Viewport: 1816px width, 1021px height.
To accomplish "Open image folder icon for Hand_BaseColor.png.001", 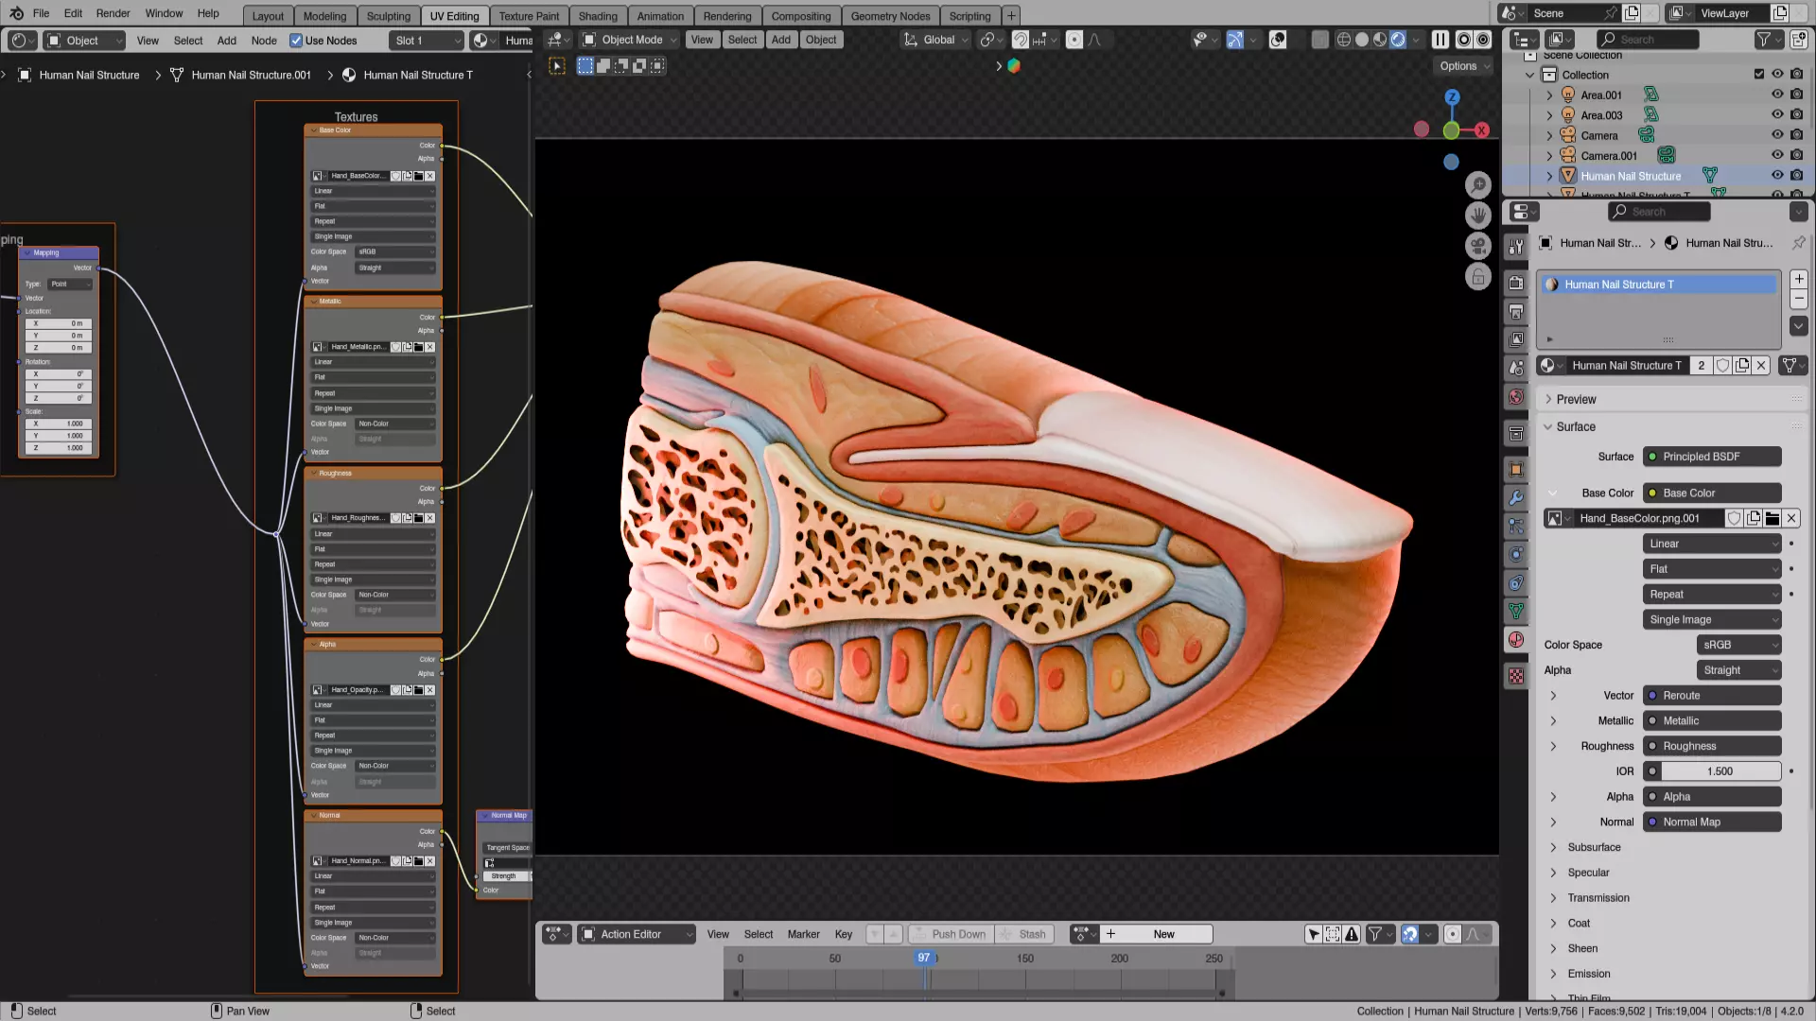I will (x=1772, y=518).
